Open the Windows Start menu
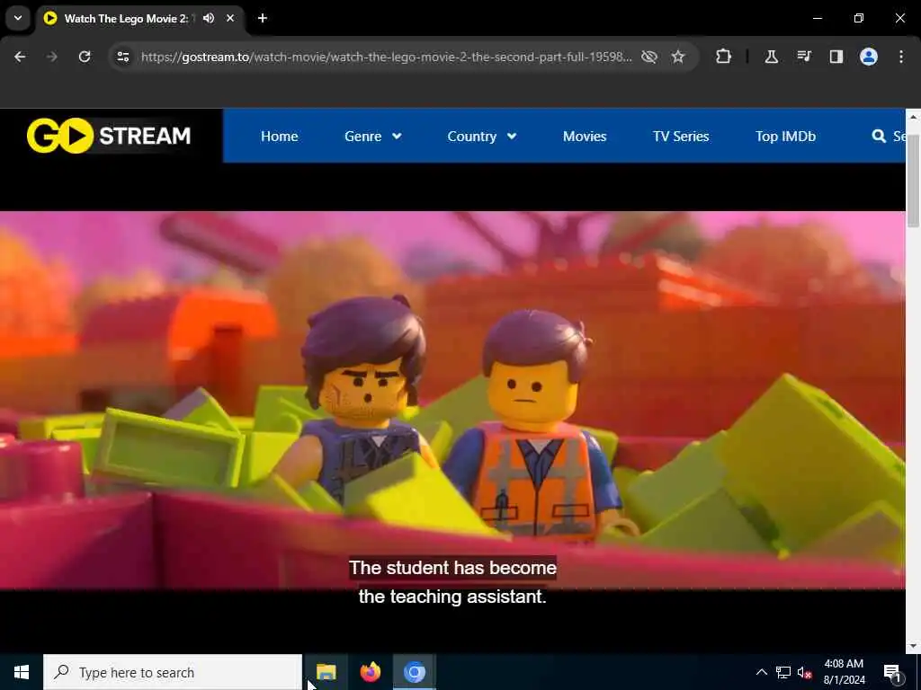 coord(22,672)
